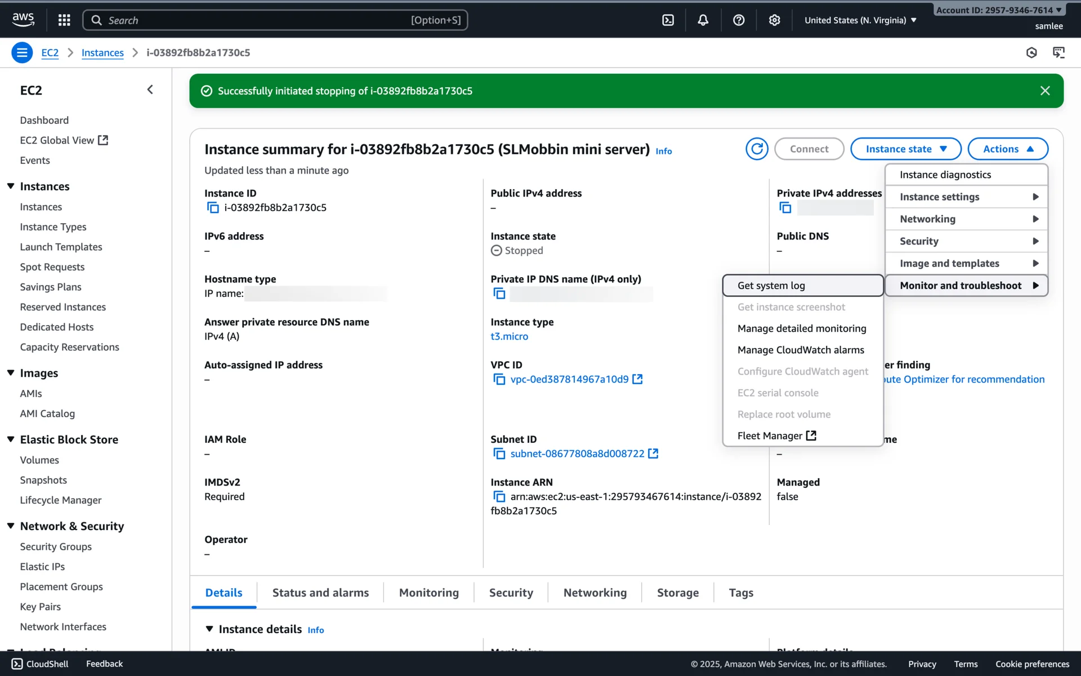Select Get system log menu entry
The height and width of the screenshot is (676, 1081).
click(802, 286)
